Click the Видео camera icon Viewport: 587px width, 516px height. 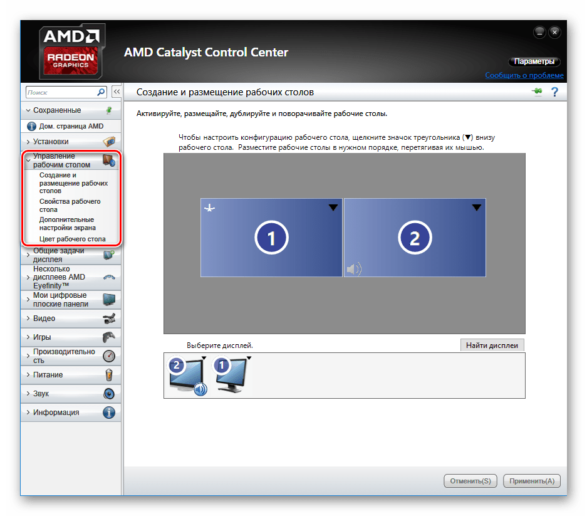(x=109, y=319)
